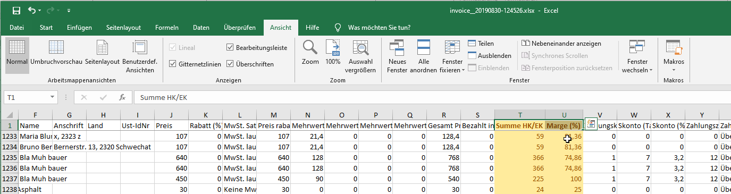Switch to the Einfügen ribbon tab
Screen dimensions: 731x194
80,27
